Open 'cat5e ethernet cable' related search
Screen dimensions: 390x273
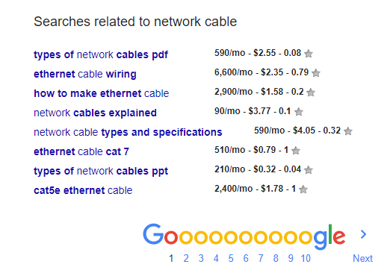pyautogui.click(x=83, y=190)
